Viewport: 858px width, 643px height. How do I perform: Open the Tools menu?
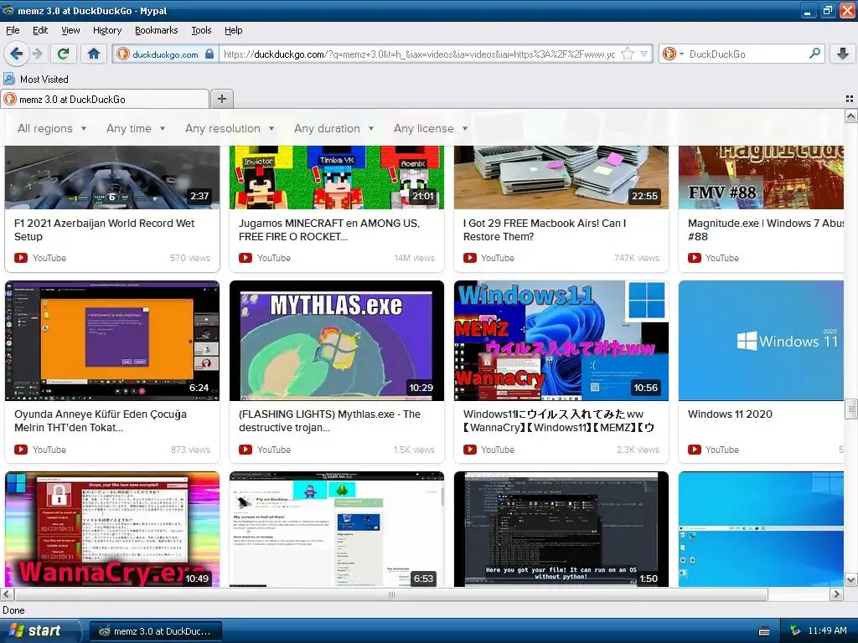201,30
